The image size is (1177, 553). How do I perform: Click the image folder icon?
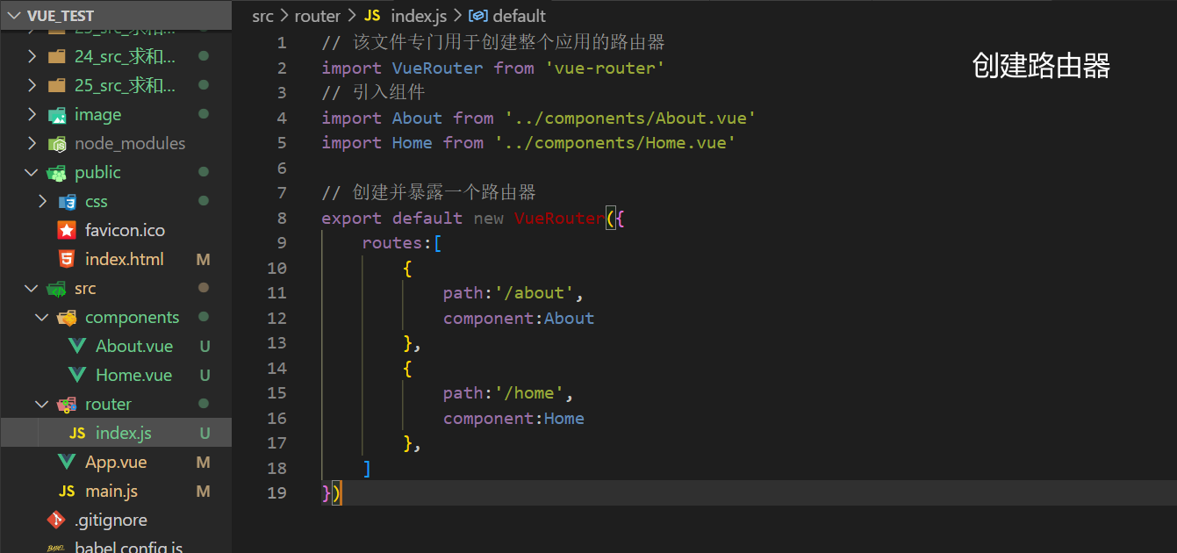coord(57,115)
